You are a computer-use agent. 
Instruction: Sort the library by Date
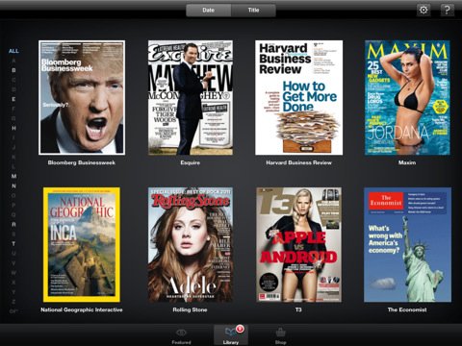pyautogui.click(x=209, y=11)
